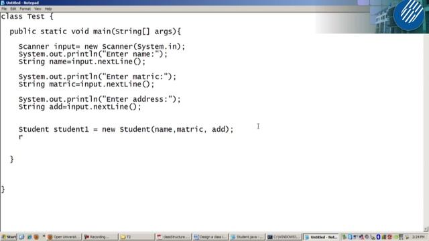
Task: Open the File menu in Notepad
Action: (x=4, y=9)
